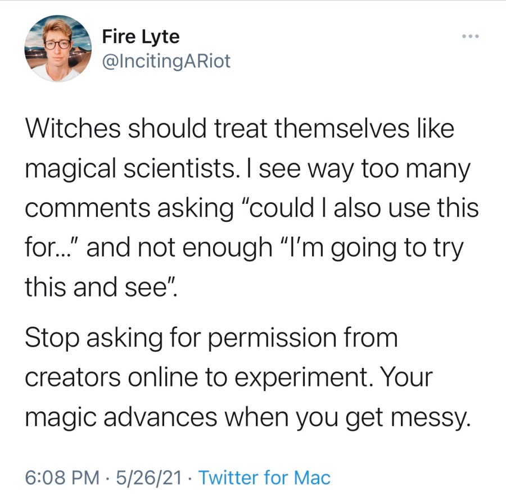506x501 pixels.
Task: Open the Fire Lyte display name link
Action: pyautogui.click(x=141, y=37)
